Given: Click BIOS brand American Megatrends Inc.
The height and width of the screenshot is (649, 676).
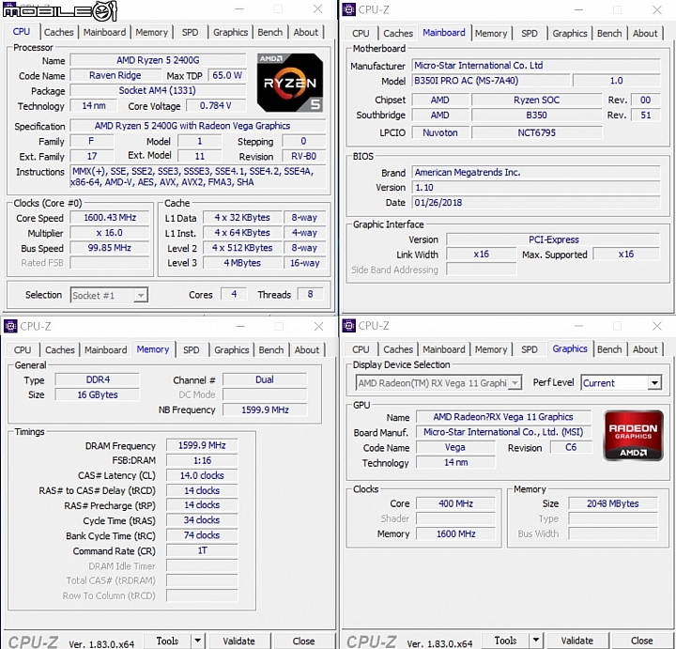Looking at the screenshot, I should 536,173.
